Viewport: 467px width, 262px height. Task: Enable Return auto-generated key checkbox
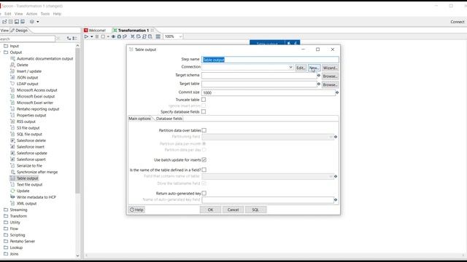click(204, 193)
